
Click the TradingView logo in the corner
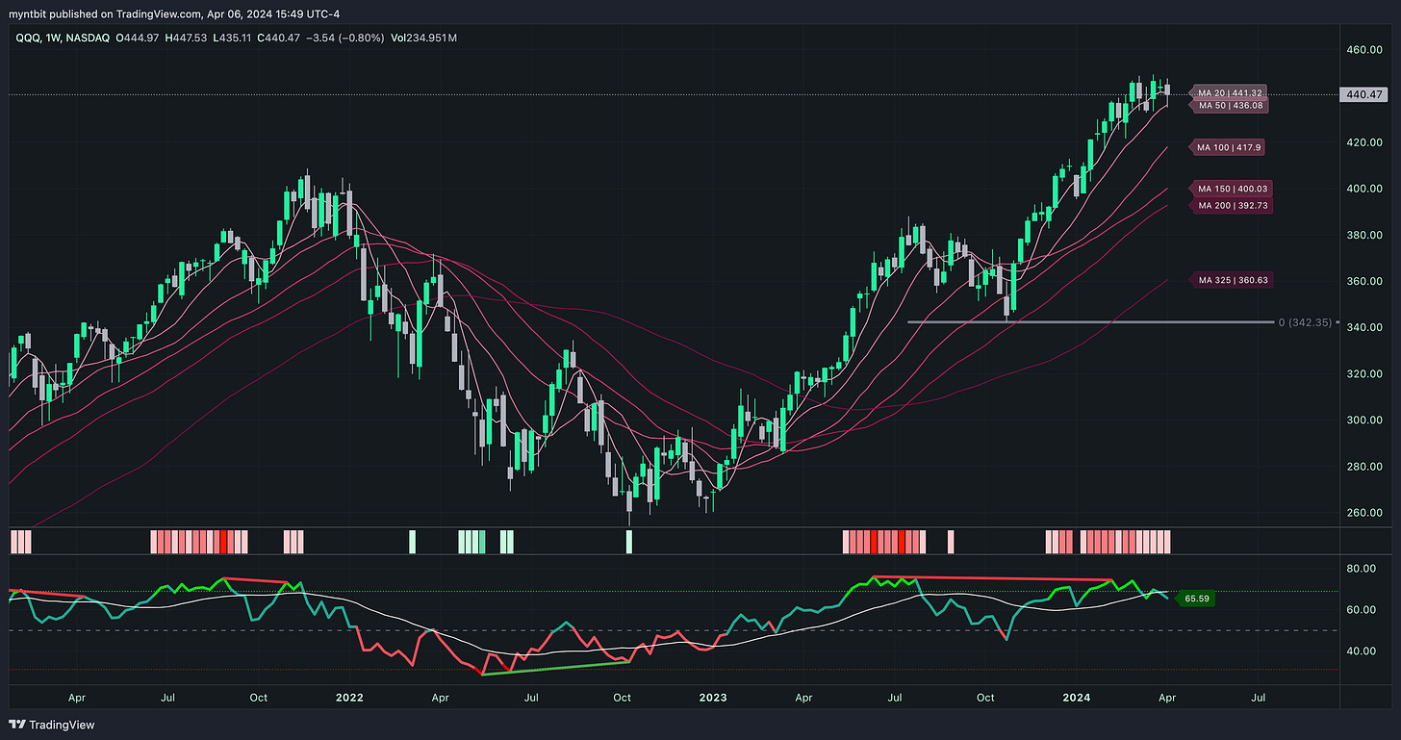53,725
